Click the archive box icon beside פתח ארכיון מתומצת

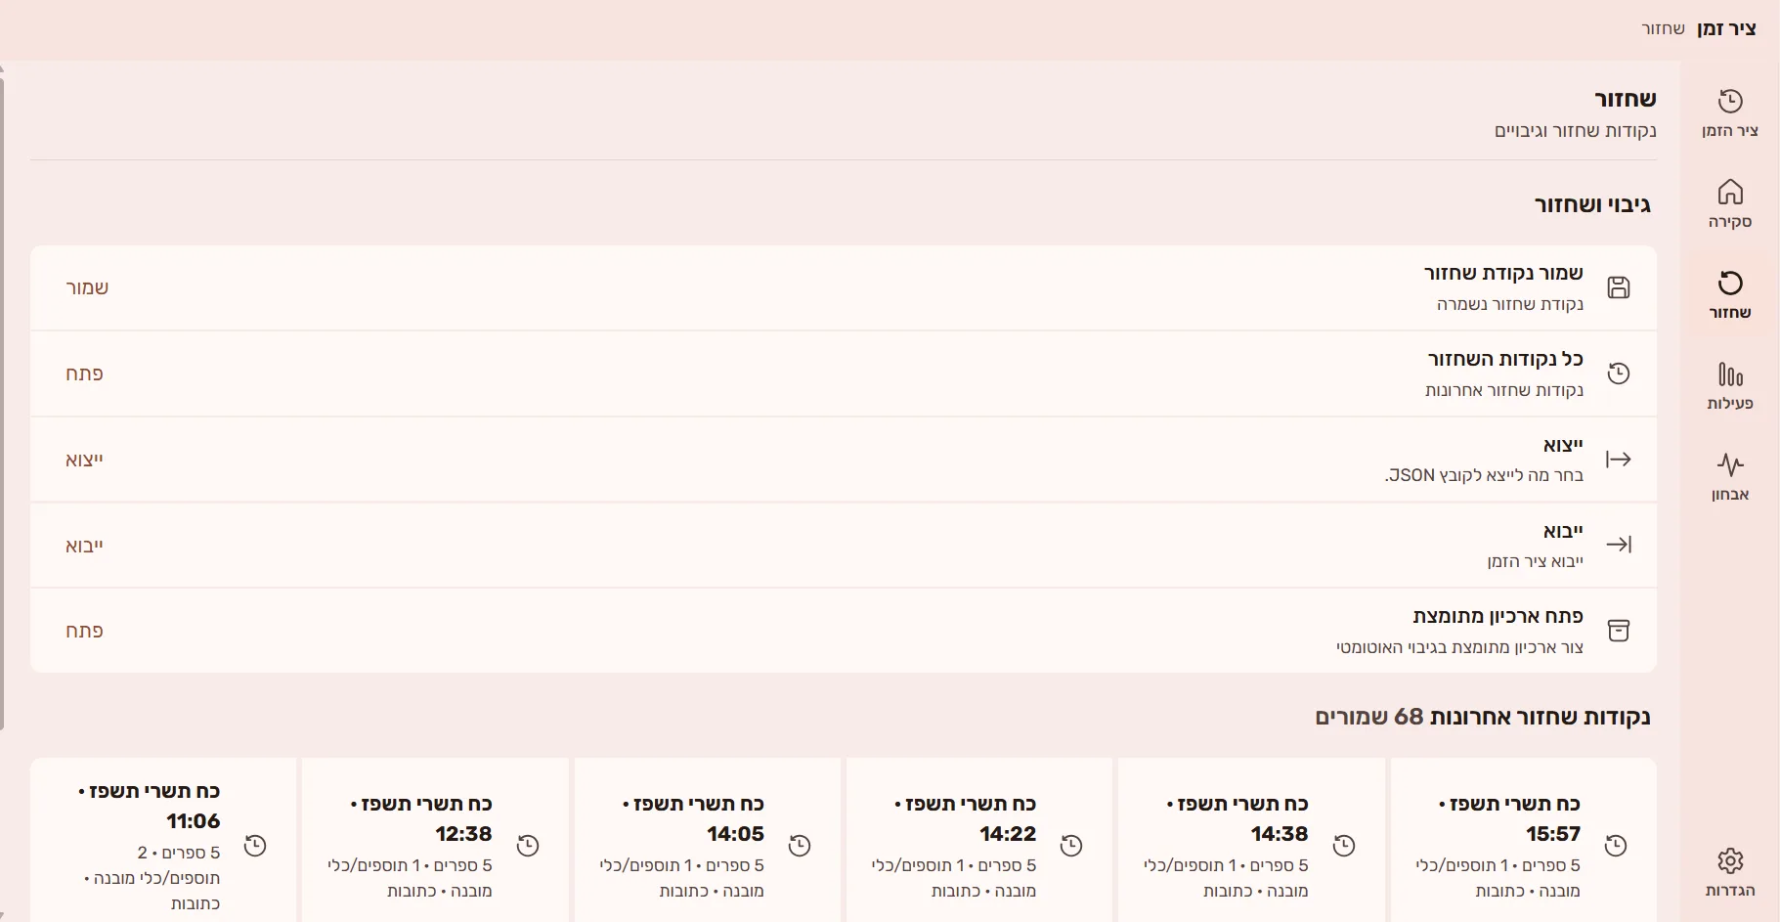pos(1619,631)
